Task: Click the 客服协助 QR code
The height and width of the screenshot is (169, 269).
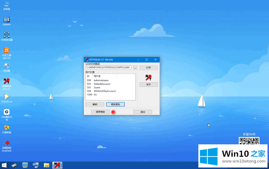Action: [x=249, y=141]
